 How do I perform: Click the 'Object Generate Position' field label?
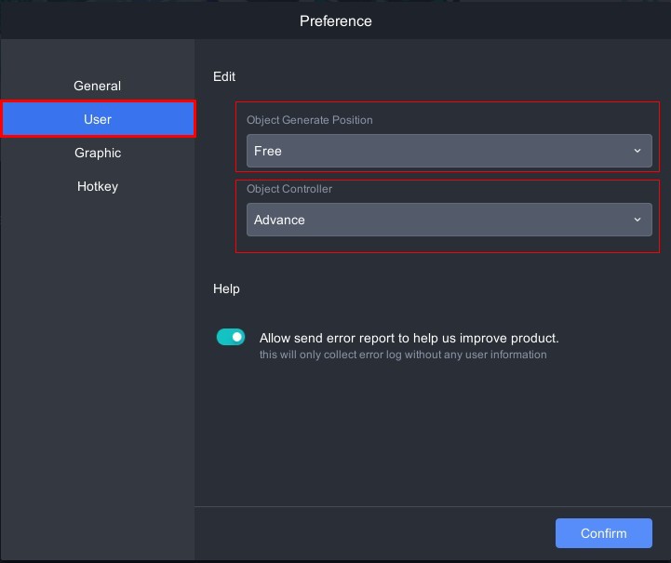(x=309, y=120)
